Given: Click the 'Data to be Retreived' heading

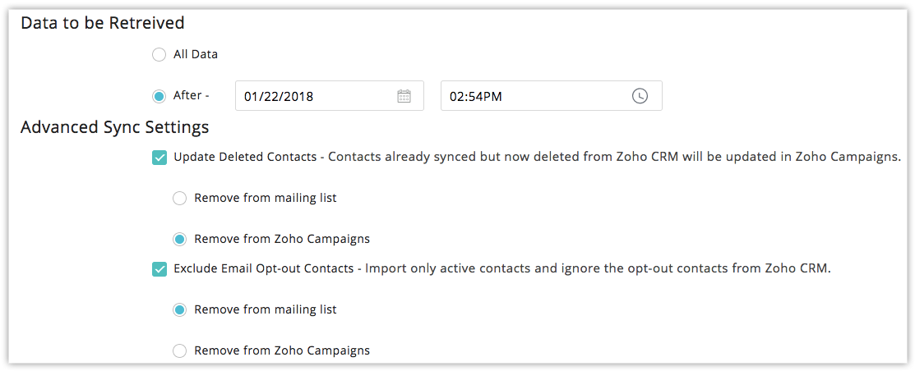Looking at the screenshot, I should tap(103, 23).
